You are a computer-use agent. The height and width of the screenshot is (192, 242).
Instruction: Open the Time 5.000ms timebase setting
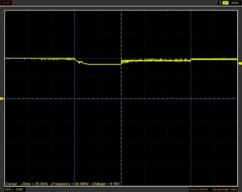click(199, 190)
